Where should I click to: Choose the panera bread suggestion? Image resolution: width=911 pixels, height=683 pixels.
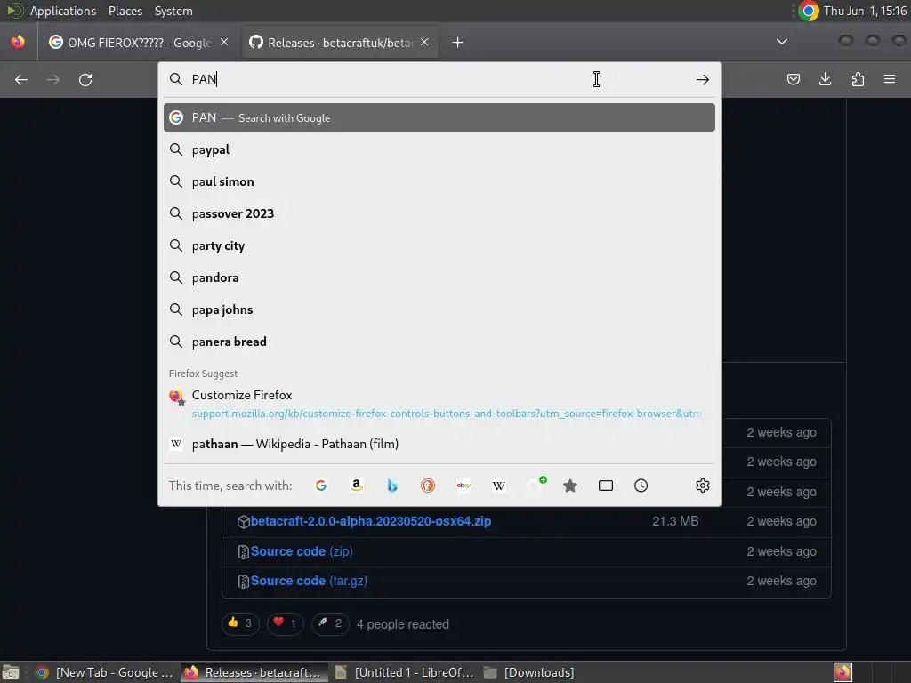[x=439, y=341]
